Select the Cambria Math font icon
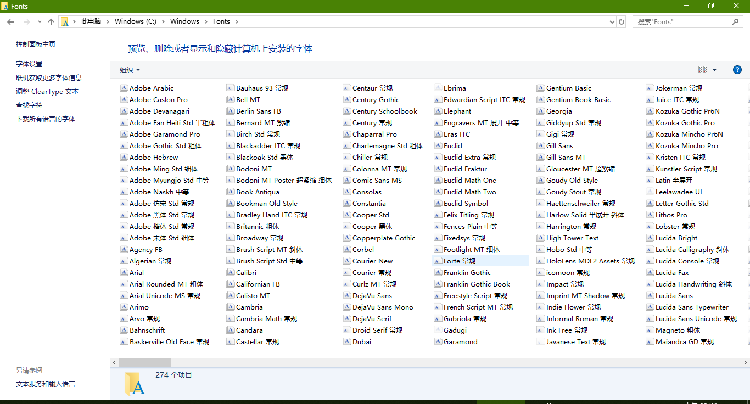This screenshot has width=750, height=404. coord(231,318)
